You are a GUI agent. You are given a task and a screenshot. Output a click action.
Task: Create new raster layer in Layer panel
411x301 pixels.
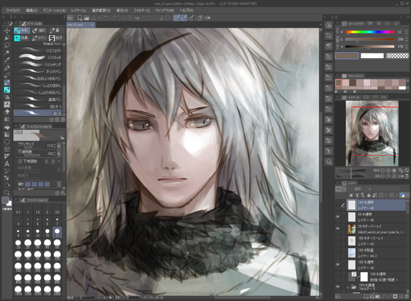pyautogui.click(x=366, y=297)
